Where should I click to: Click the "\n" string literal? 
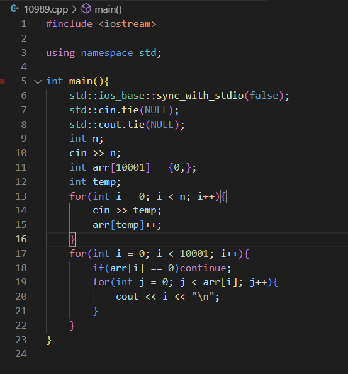point(203,297)
